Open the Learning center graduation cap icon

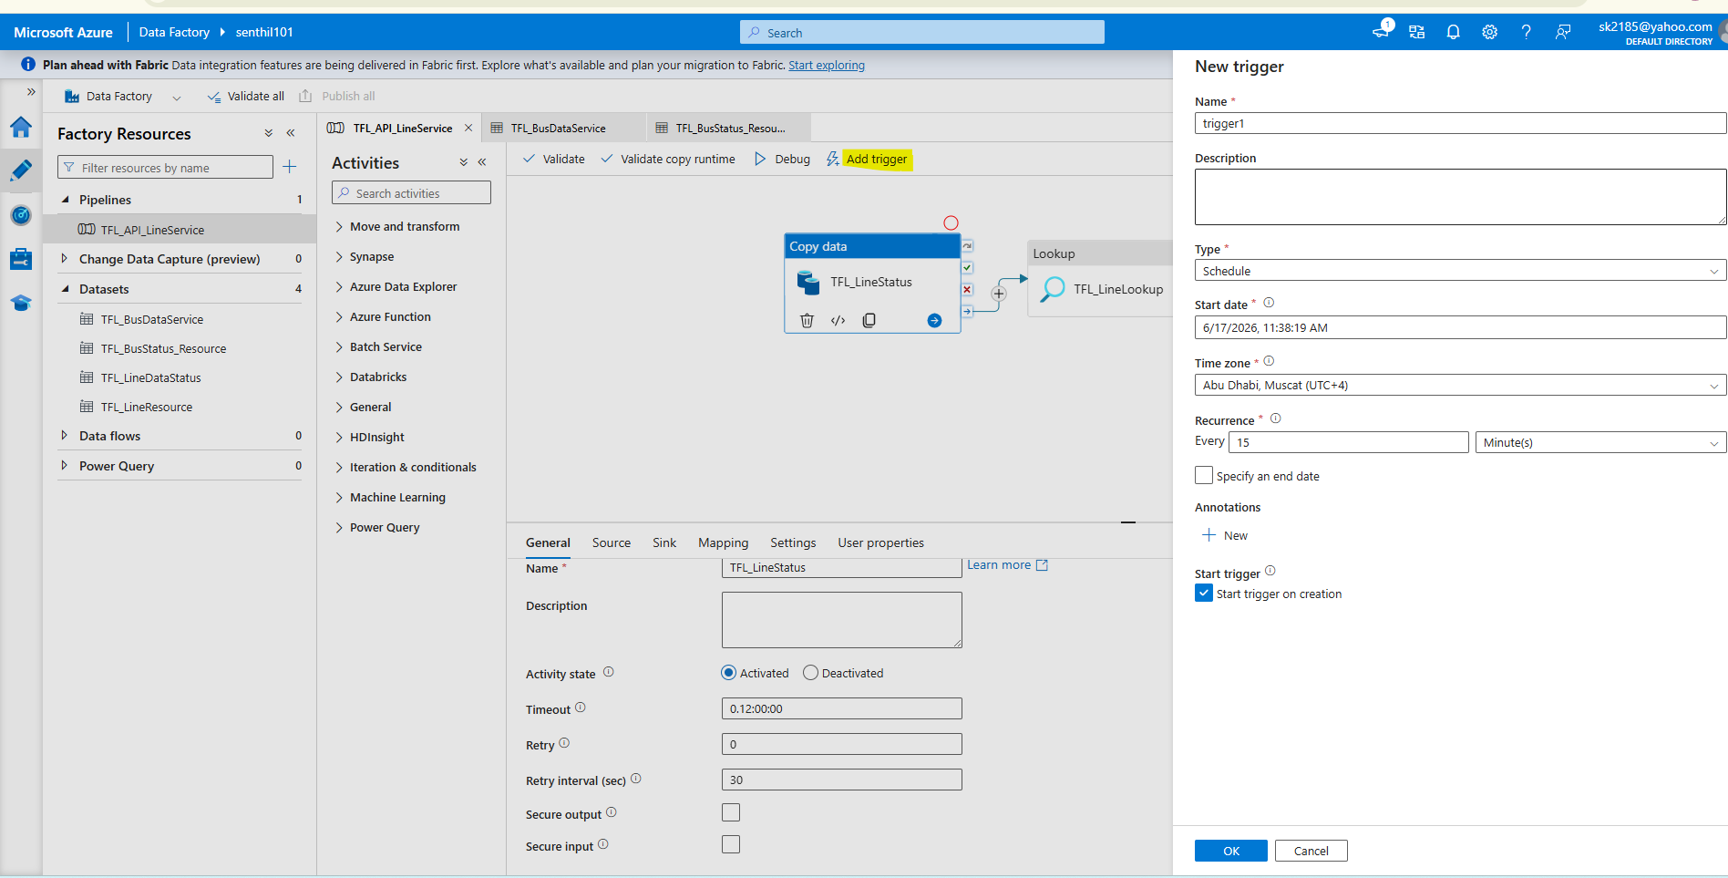click(x=21, y=303)
